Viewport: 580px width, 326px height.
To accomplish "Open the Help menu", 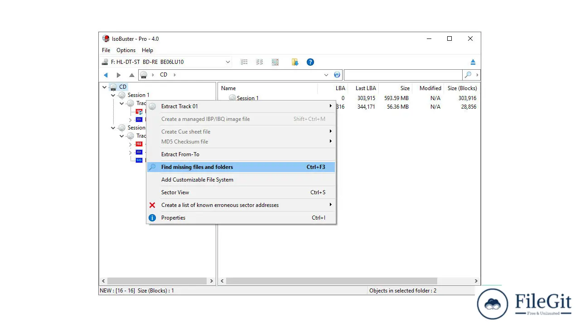I will pyautogui.click(x=147, y=50).
